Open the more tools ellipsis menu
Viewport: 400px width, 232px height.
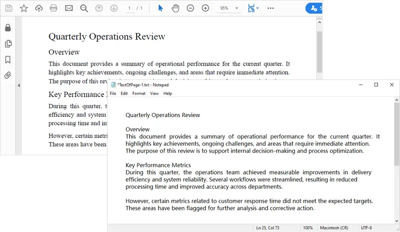[x=270, y=8]
